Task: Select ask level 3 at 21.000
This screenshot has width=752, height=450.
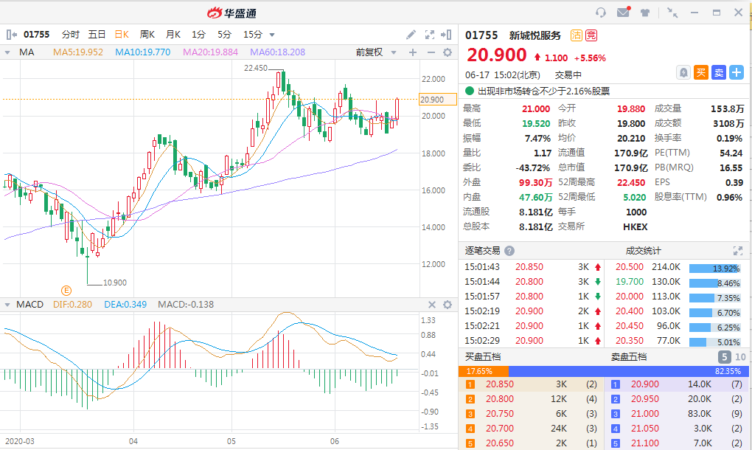Action: (x=676, y=414)
